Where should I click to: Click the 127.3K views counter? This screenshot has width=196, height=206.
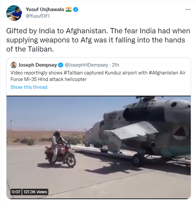pyautogui.click(x=35, y=192)
